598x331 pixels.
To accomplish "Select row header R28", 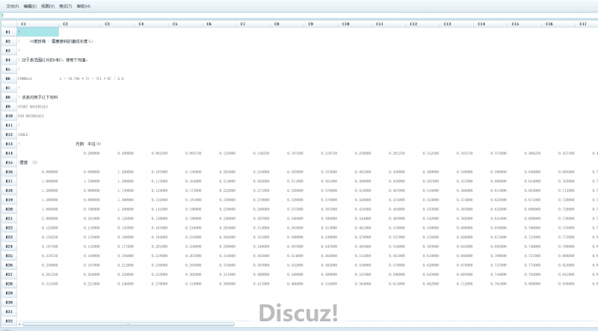I will (8, 285).
